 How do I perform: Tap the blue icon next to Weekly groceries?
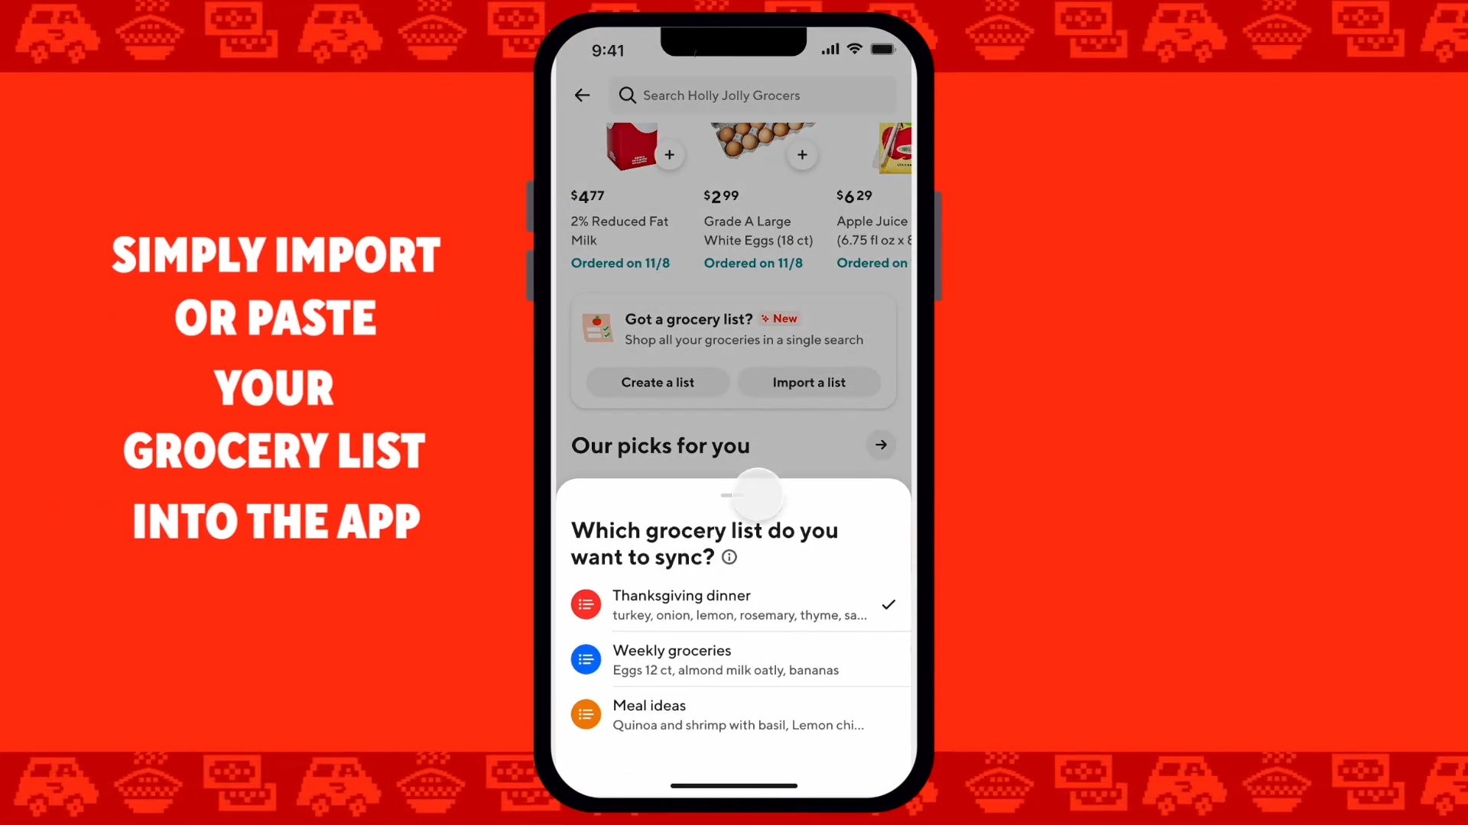(586, 658)
